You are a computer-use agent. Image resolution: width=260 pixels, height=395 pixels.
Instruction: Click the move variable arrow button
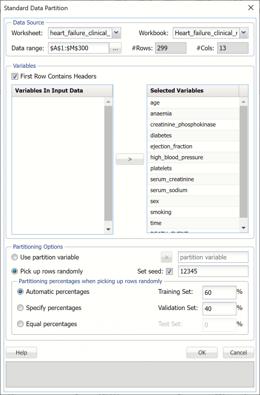[130, 159]
